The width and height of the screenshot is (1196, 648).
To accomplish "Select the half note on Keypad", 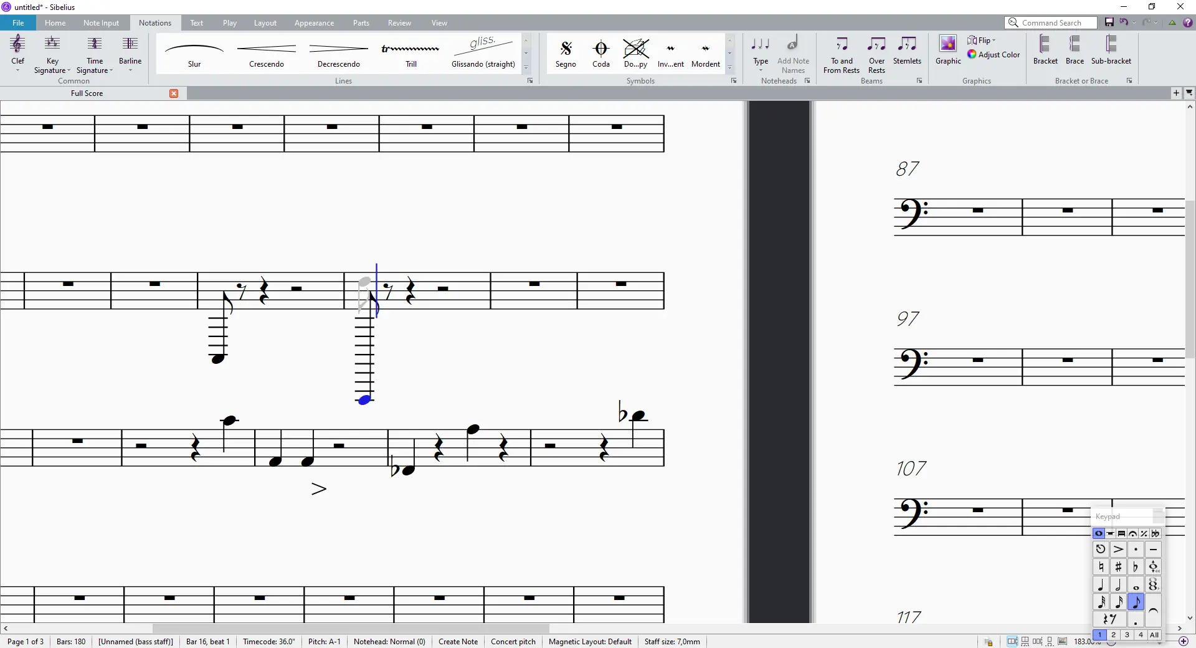I will [x=1118, y=584].
